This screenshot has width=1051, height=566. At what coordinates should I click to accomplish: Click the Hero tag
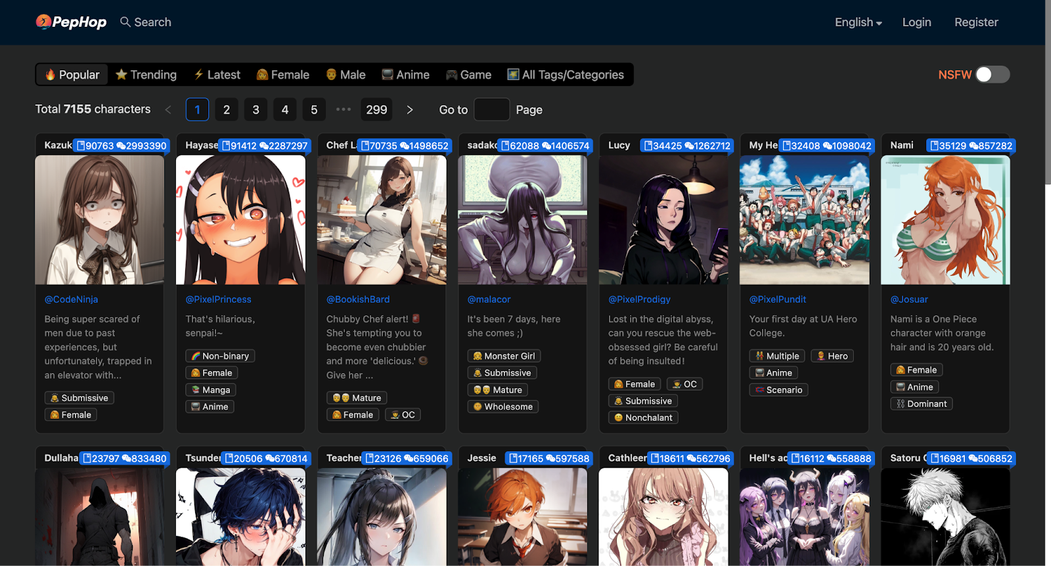coord(832,356)
